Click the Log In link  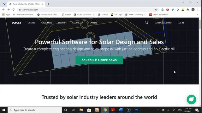click(x=181, y=23)
